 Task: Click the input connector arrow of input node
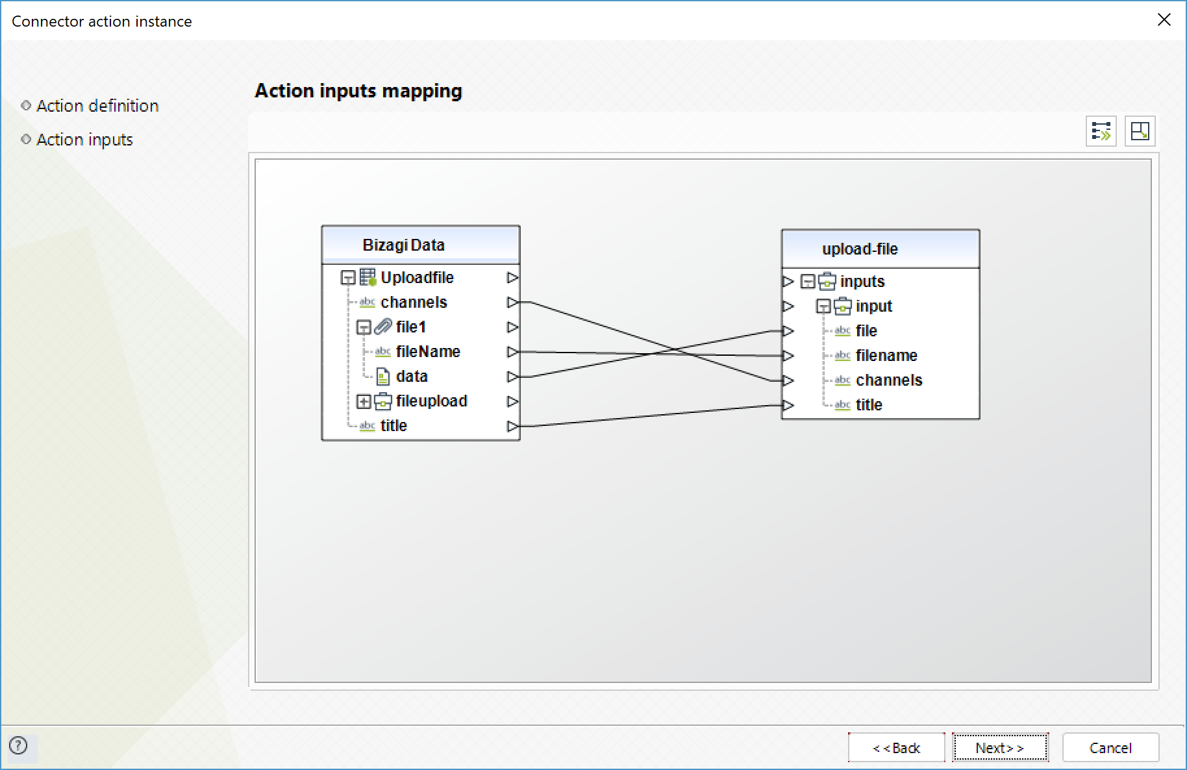[788, 306]
